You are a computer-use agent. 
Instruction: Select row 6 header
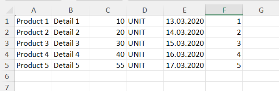pyautogui.click(x=7, y=76)
